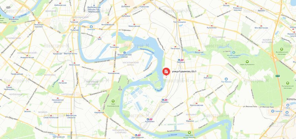Click the Люблино metro station marker

[x=208, y=76]
